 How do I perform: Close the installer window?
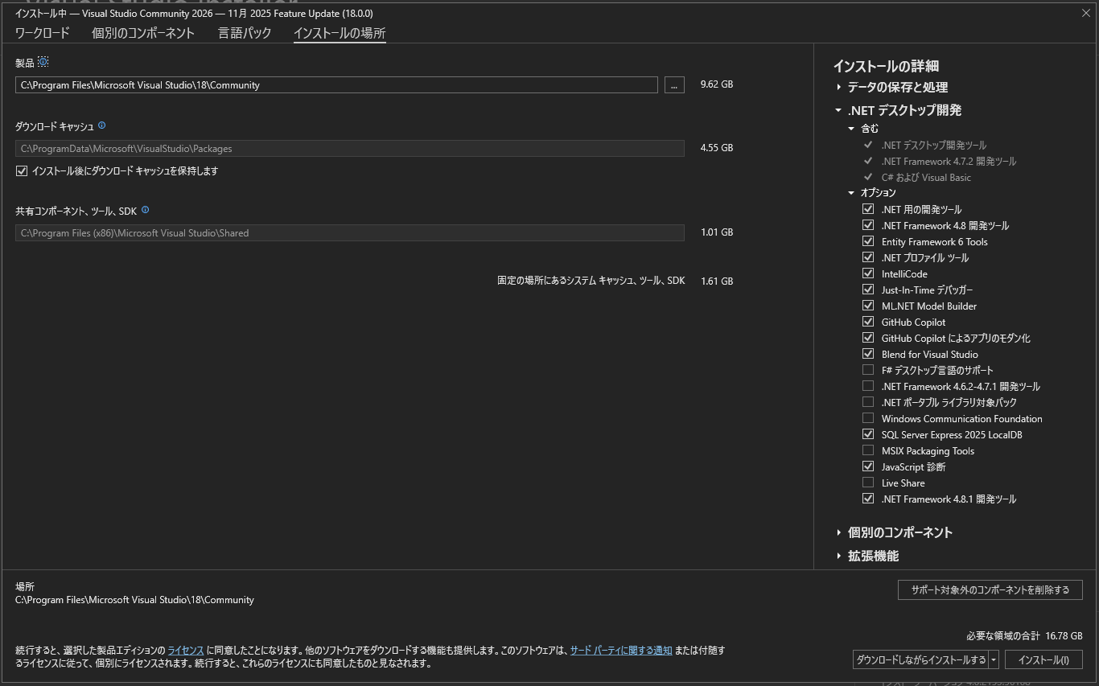1086,13
